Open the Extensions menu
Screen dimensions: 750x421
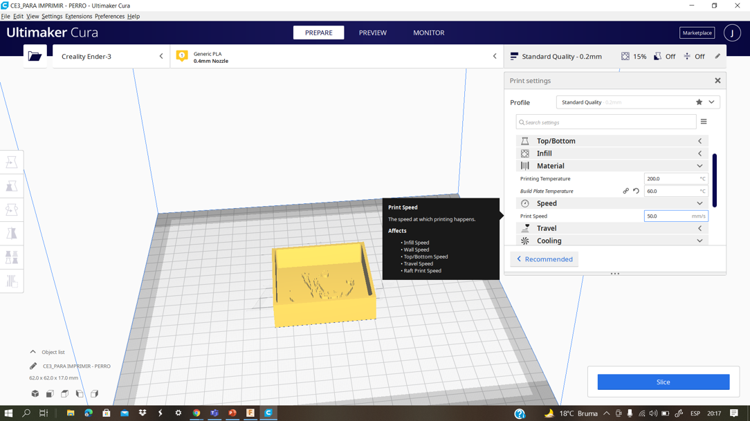pos(78,17)
